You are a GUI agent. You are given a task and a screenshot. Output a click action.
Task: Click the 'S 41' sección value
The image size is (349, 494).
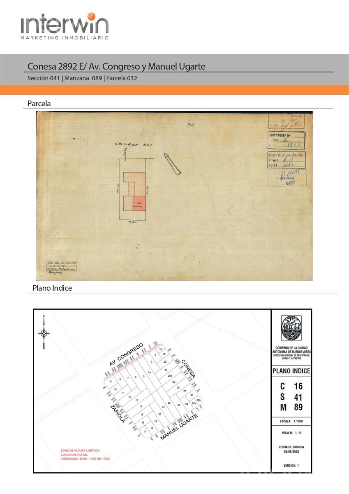(291, 397)
